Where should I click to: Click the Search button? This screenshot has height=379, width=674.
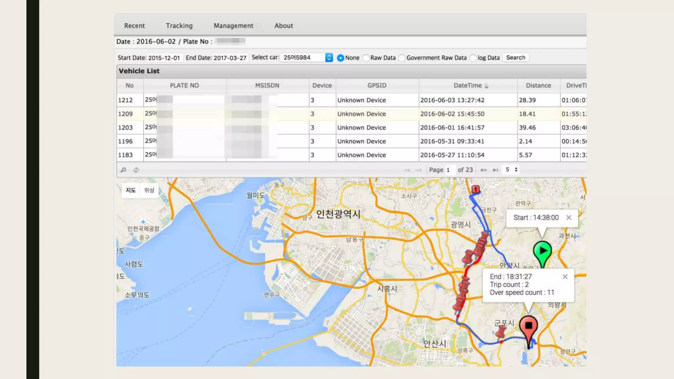click(x=515, y=58)
